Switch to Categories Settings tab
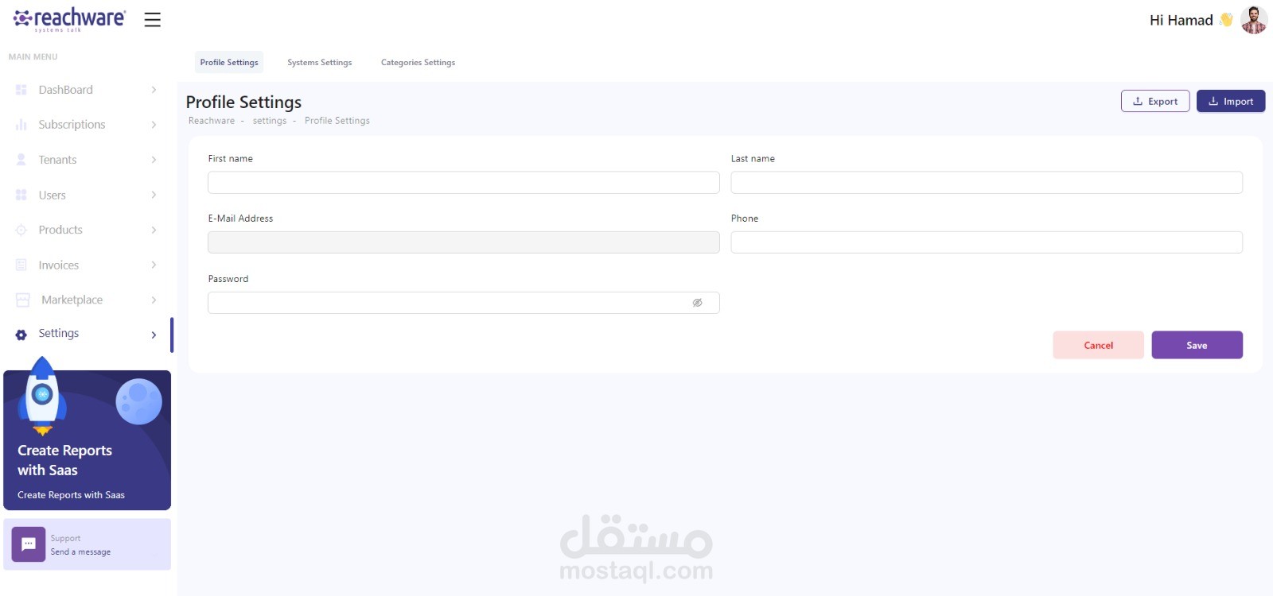Viewport: 1273px width, 596px height. coord(418,62)
